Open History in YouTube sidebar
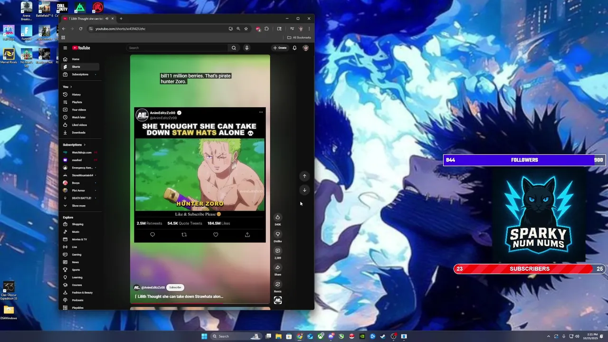608x342 pixels. (80, 95)
